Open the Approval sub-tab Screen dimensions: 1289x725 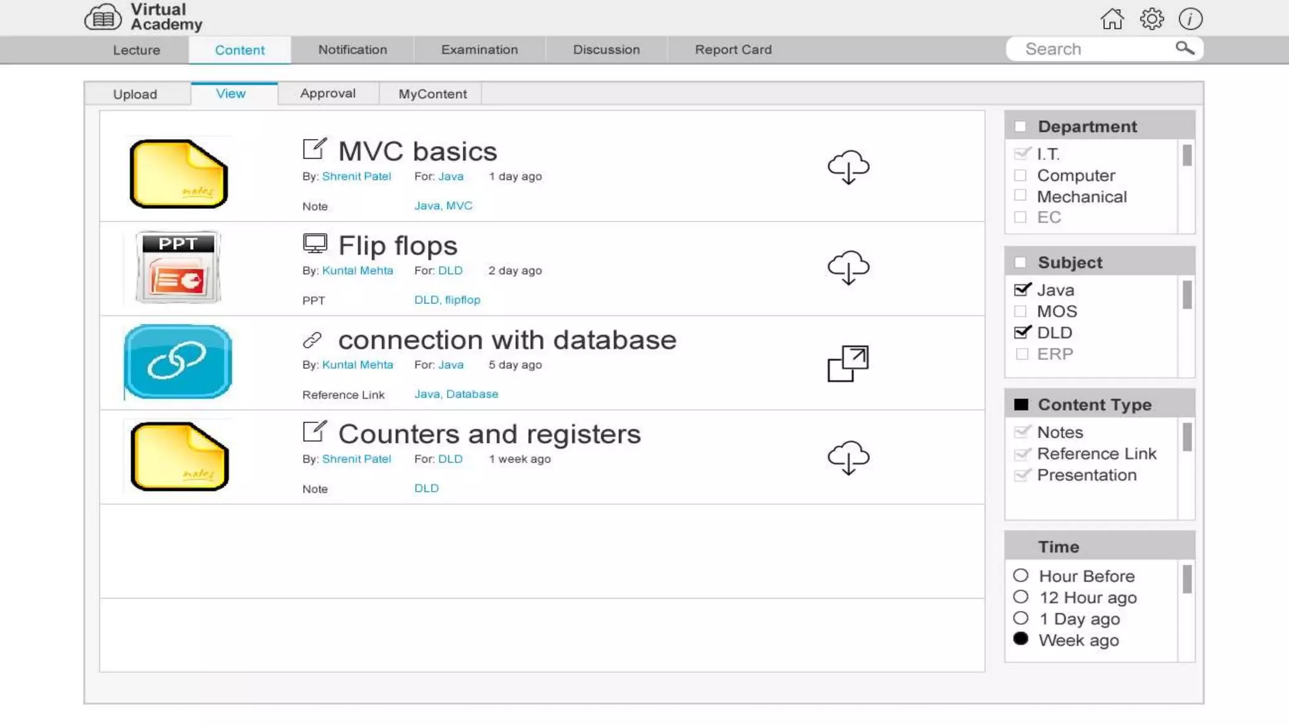[x=327, y=93]
